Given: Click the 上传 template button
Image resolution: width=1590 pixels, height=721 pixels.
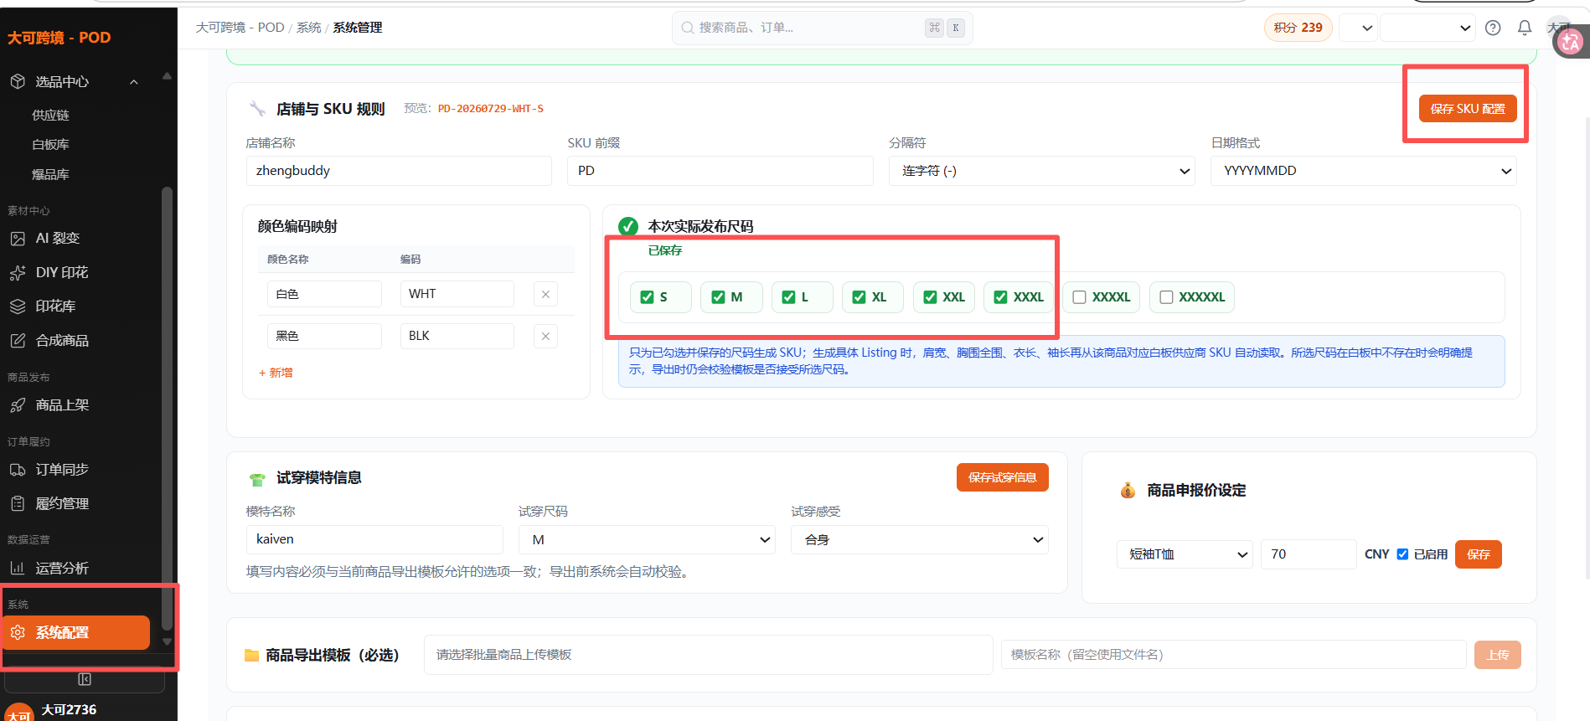Looking at the screenshot, I should click(1497, 655).
